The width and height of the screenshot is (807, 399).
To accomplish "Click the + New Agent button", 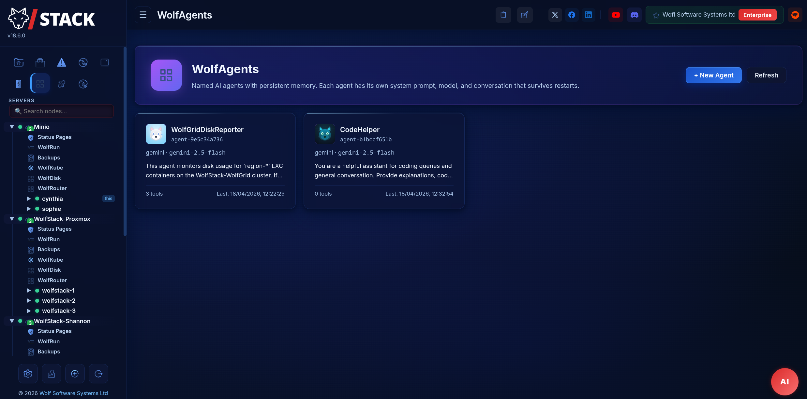I will tap(713, 75).
